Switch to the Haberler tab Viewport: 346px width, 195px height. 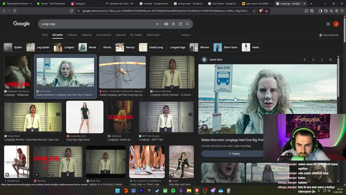tap(87, 35)
